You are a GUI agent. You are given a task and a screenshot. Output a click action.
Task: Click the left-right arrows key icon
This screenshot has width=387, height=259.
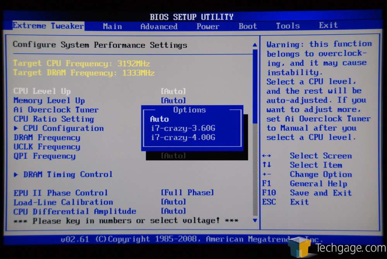[x=267, y=156]
